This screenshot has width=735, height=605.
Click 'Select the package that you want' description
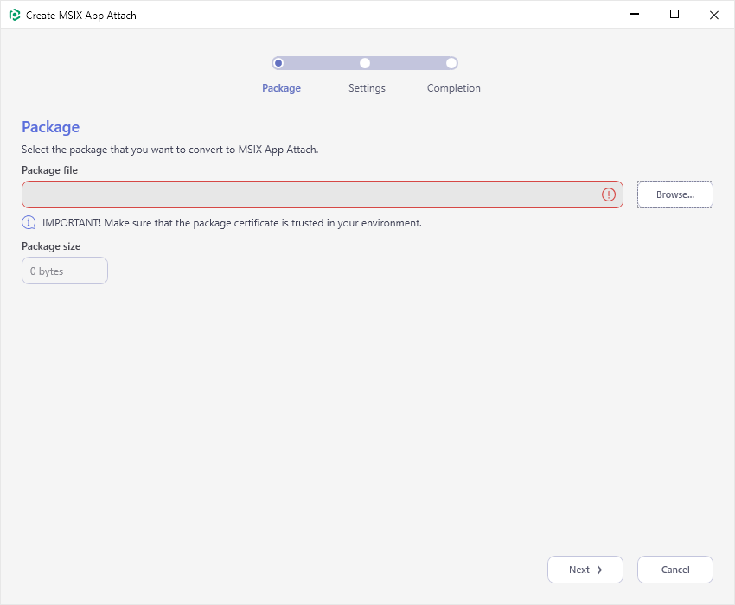[x=169, y=150]
